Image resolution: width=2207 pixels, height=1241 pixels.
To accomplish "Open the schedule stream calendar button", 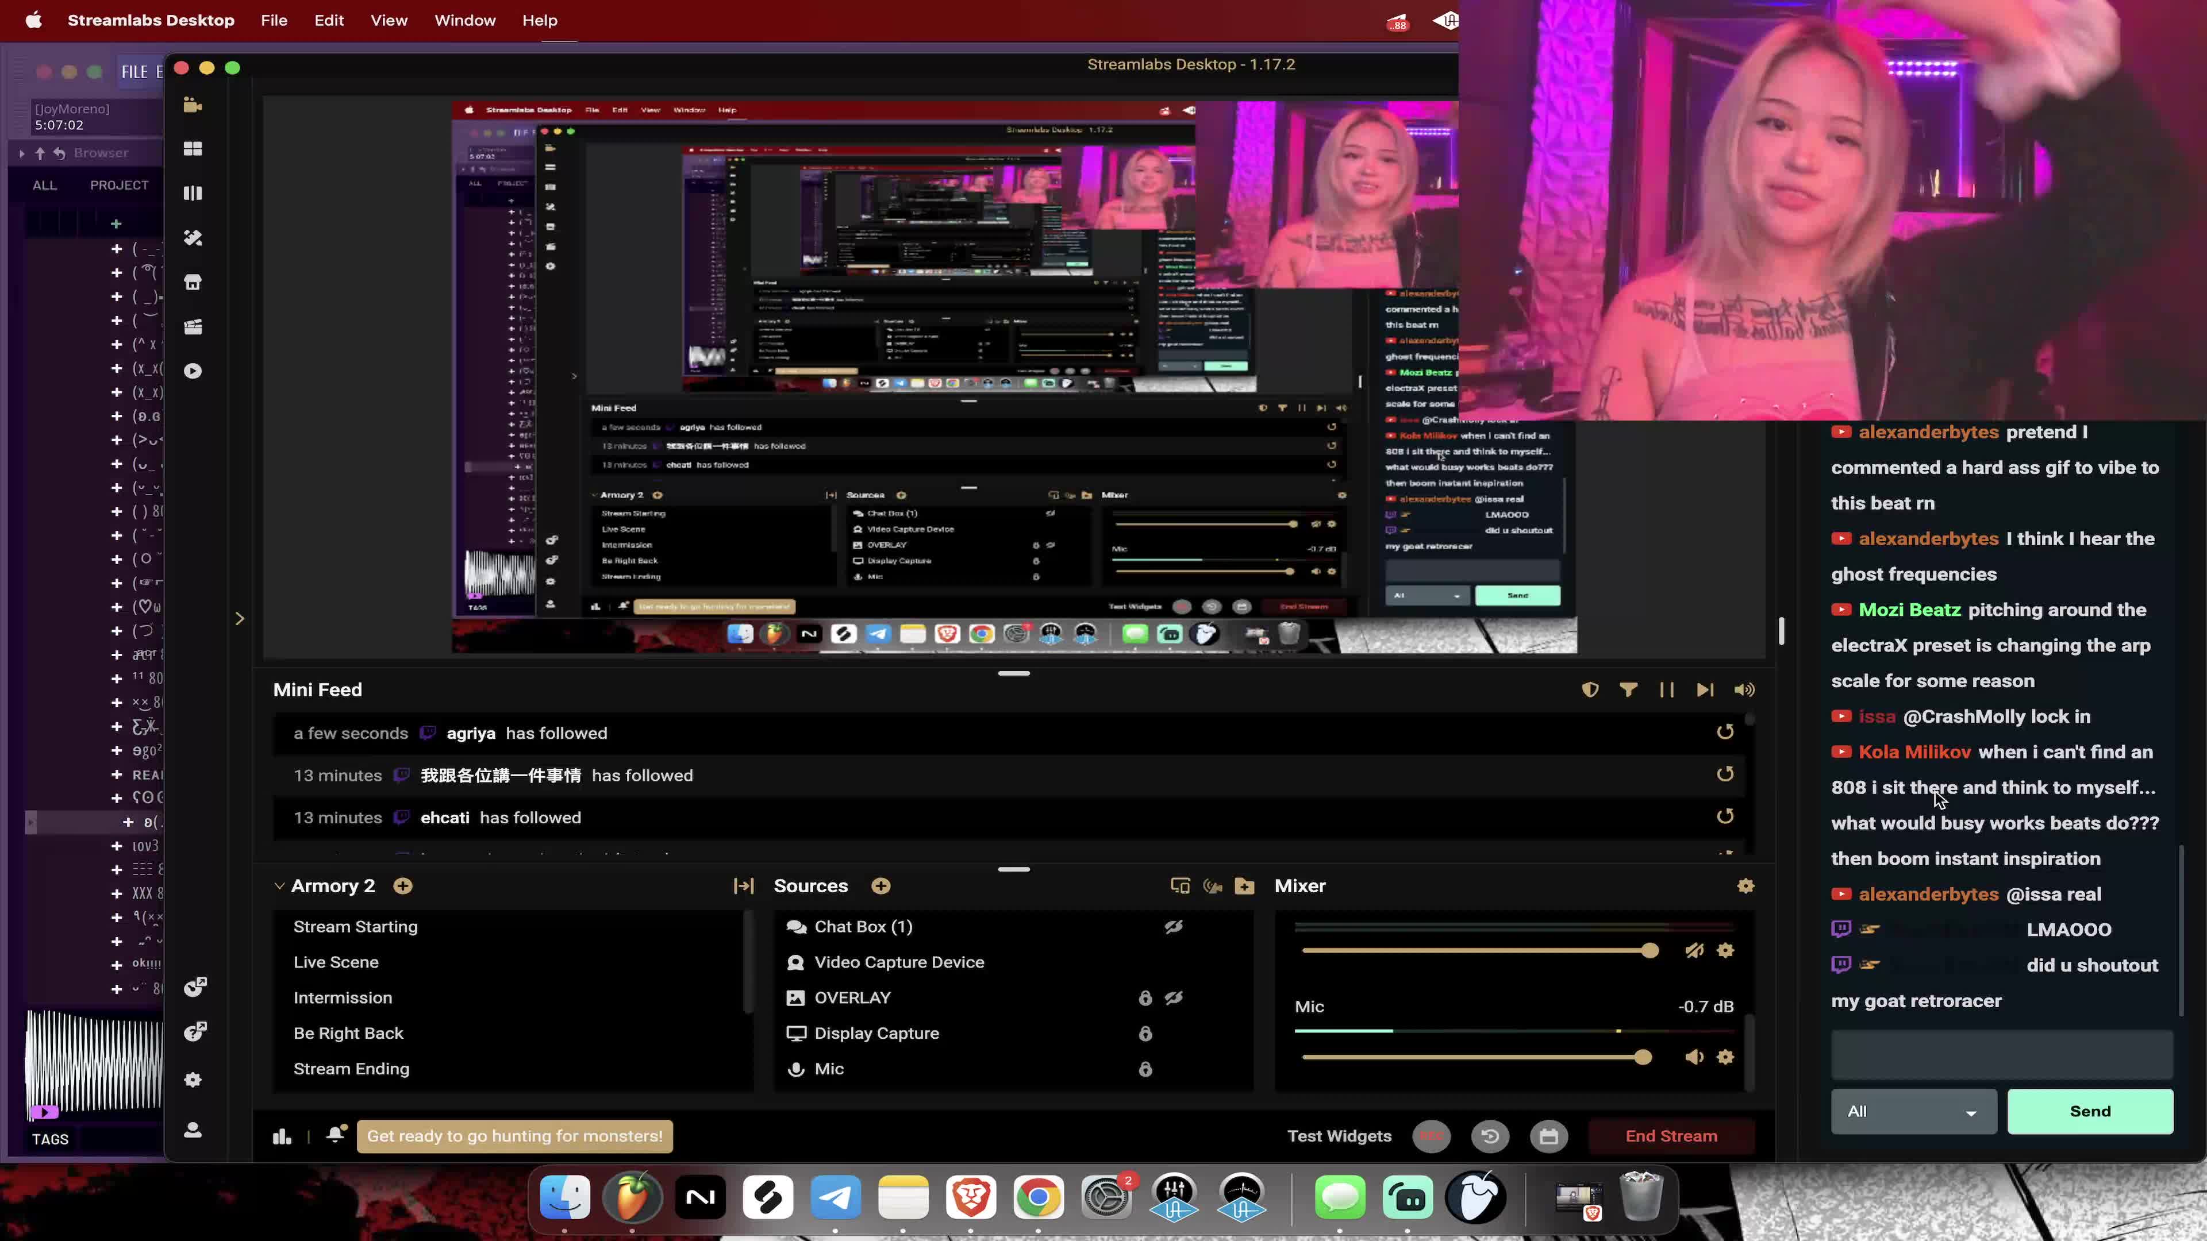I will click(x=1549, y=1136).
